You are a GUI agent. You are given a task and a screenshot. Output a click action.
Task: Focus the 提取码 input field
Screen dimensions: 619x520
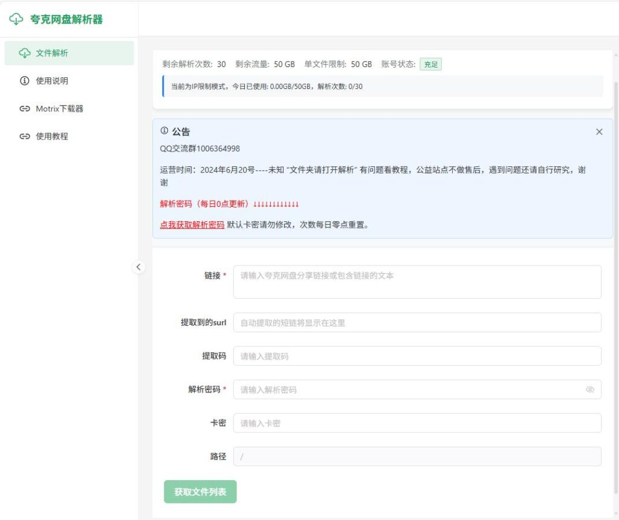(x=417, y=356)
